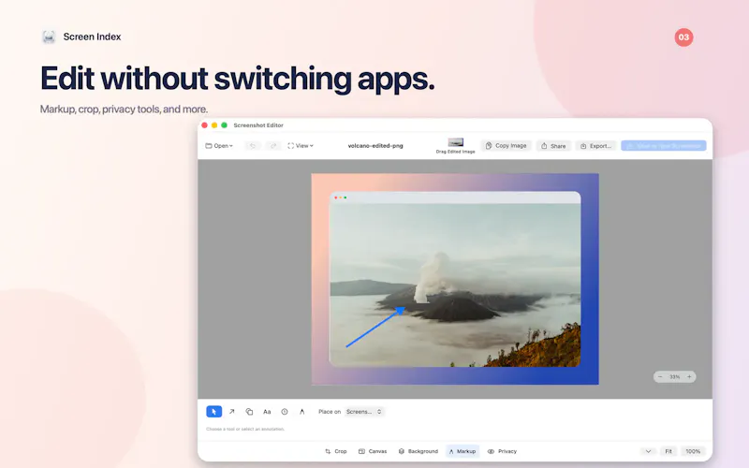Click the blurred blue button after Export

664,146
